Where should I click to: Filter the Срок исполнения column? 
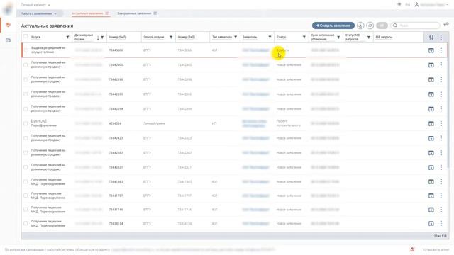click(338, 37)
